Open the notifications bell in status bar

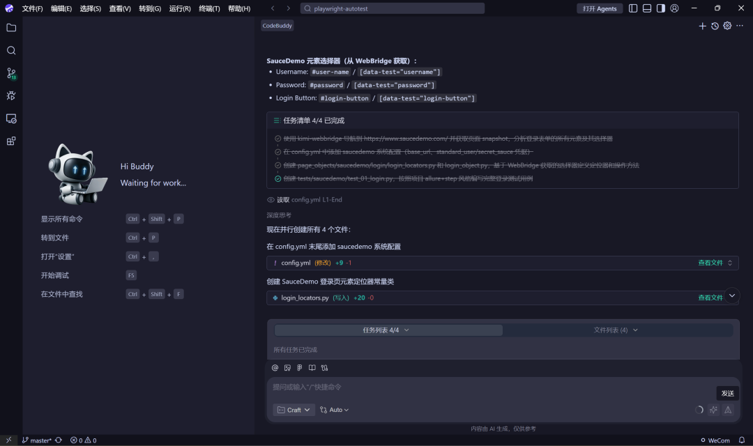tap(741, 440)
